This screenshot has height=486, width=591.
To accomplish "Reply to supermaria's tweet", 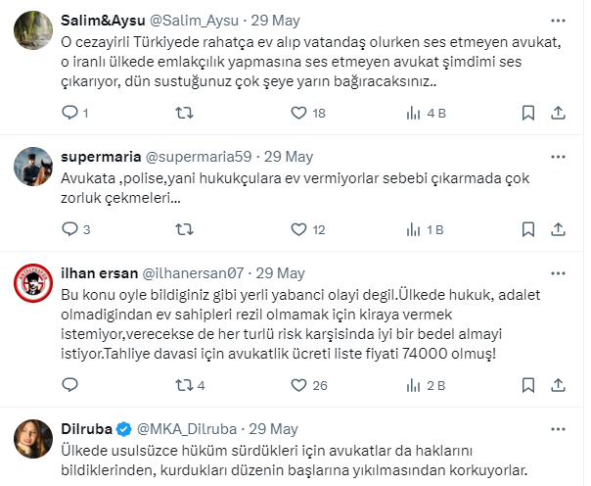I will (69, 230).
